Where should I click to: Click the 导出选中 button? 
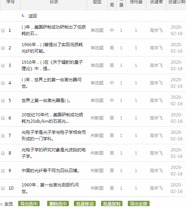point(29,204)
